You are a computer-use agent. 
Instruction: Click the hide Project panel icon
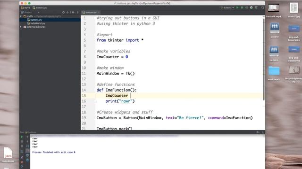(x=78, y=12)
